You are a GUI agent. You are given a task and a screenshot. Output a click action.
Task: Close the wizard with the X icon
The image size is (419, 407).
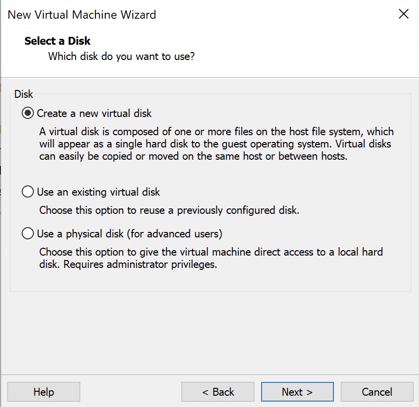403,14
